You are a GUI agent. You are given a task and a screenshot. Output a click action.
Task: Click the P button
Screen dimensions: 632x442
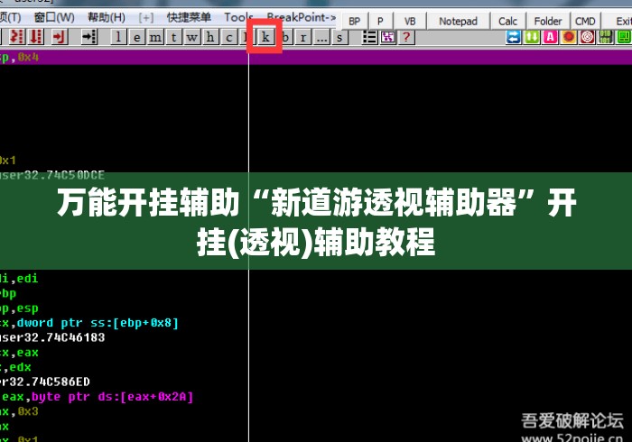[x=380, y=21]
